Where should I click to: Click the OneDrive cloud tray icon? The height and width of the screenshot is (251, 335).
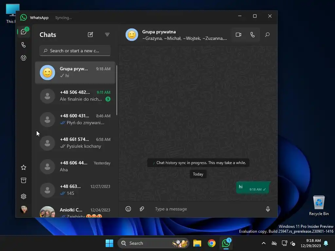274,243
